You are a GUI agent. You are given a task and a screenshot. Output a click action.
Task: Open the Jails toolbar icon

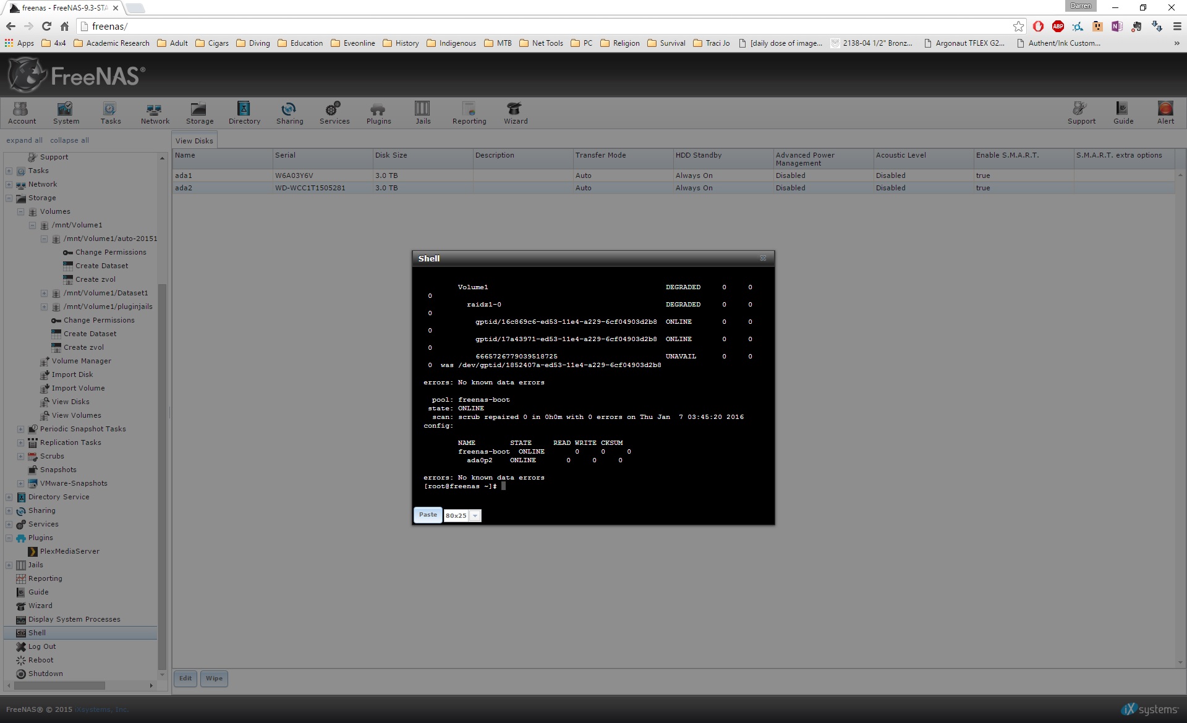click(x=423, y=113)
